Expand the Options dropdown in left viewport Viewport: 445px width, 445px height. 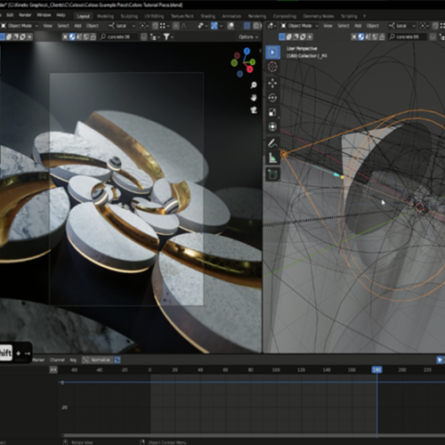coord(248,37)
